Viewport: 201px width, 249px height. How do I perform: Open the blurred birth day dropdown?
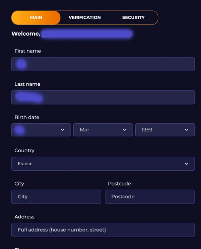[41, 130]
